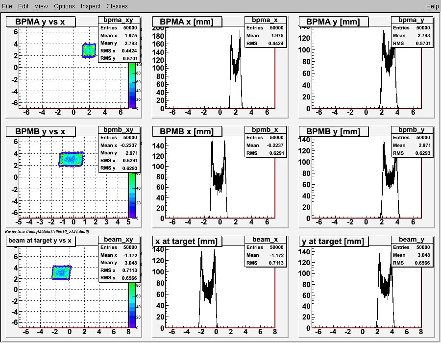Click 'RMS 0.6566' in beam_y stats
The height and width of the screenshot is (343, 441).
tap(412, 263)
